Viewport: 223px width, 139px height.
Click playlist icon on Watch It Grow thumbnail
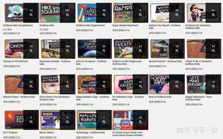(31, 86)
